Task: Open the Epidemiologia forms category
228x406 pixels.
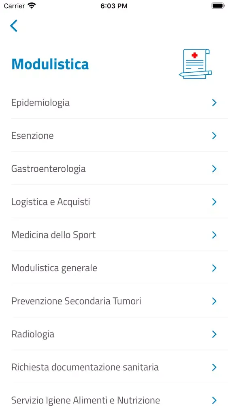Action: tap(119, 103)
